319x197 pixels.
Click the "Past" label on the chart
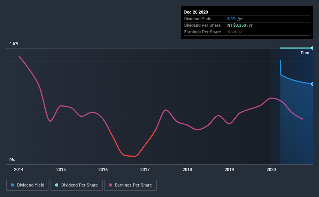(x=305, y=53)
